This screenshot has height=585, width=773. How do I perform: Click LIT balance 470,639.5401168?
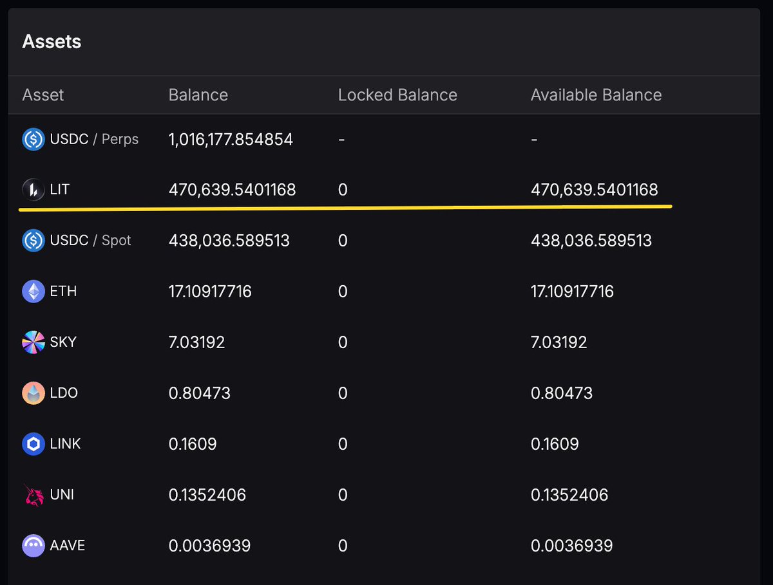click(232, 190)
